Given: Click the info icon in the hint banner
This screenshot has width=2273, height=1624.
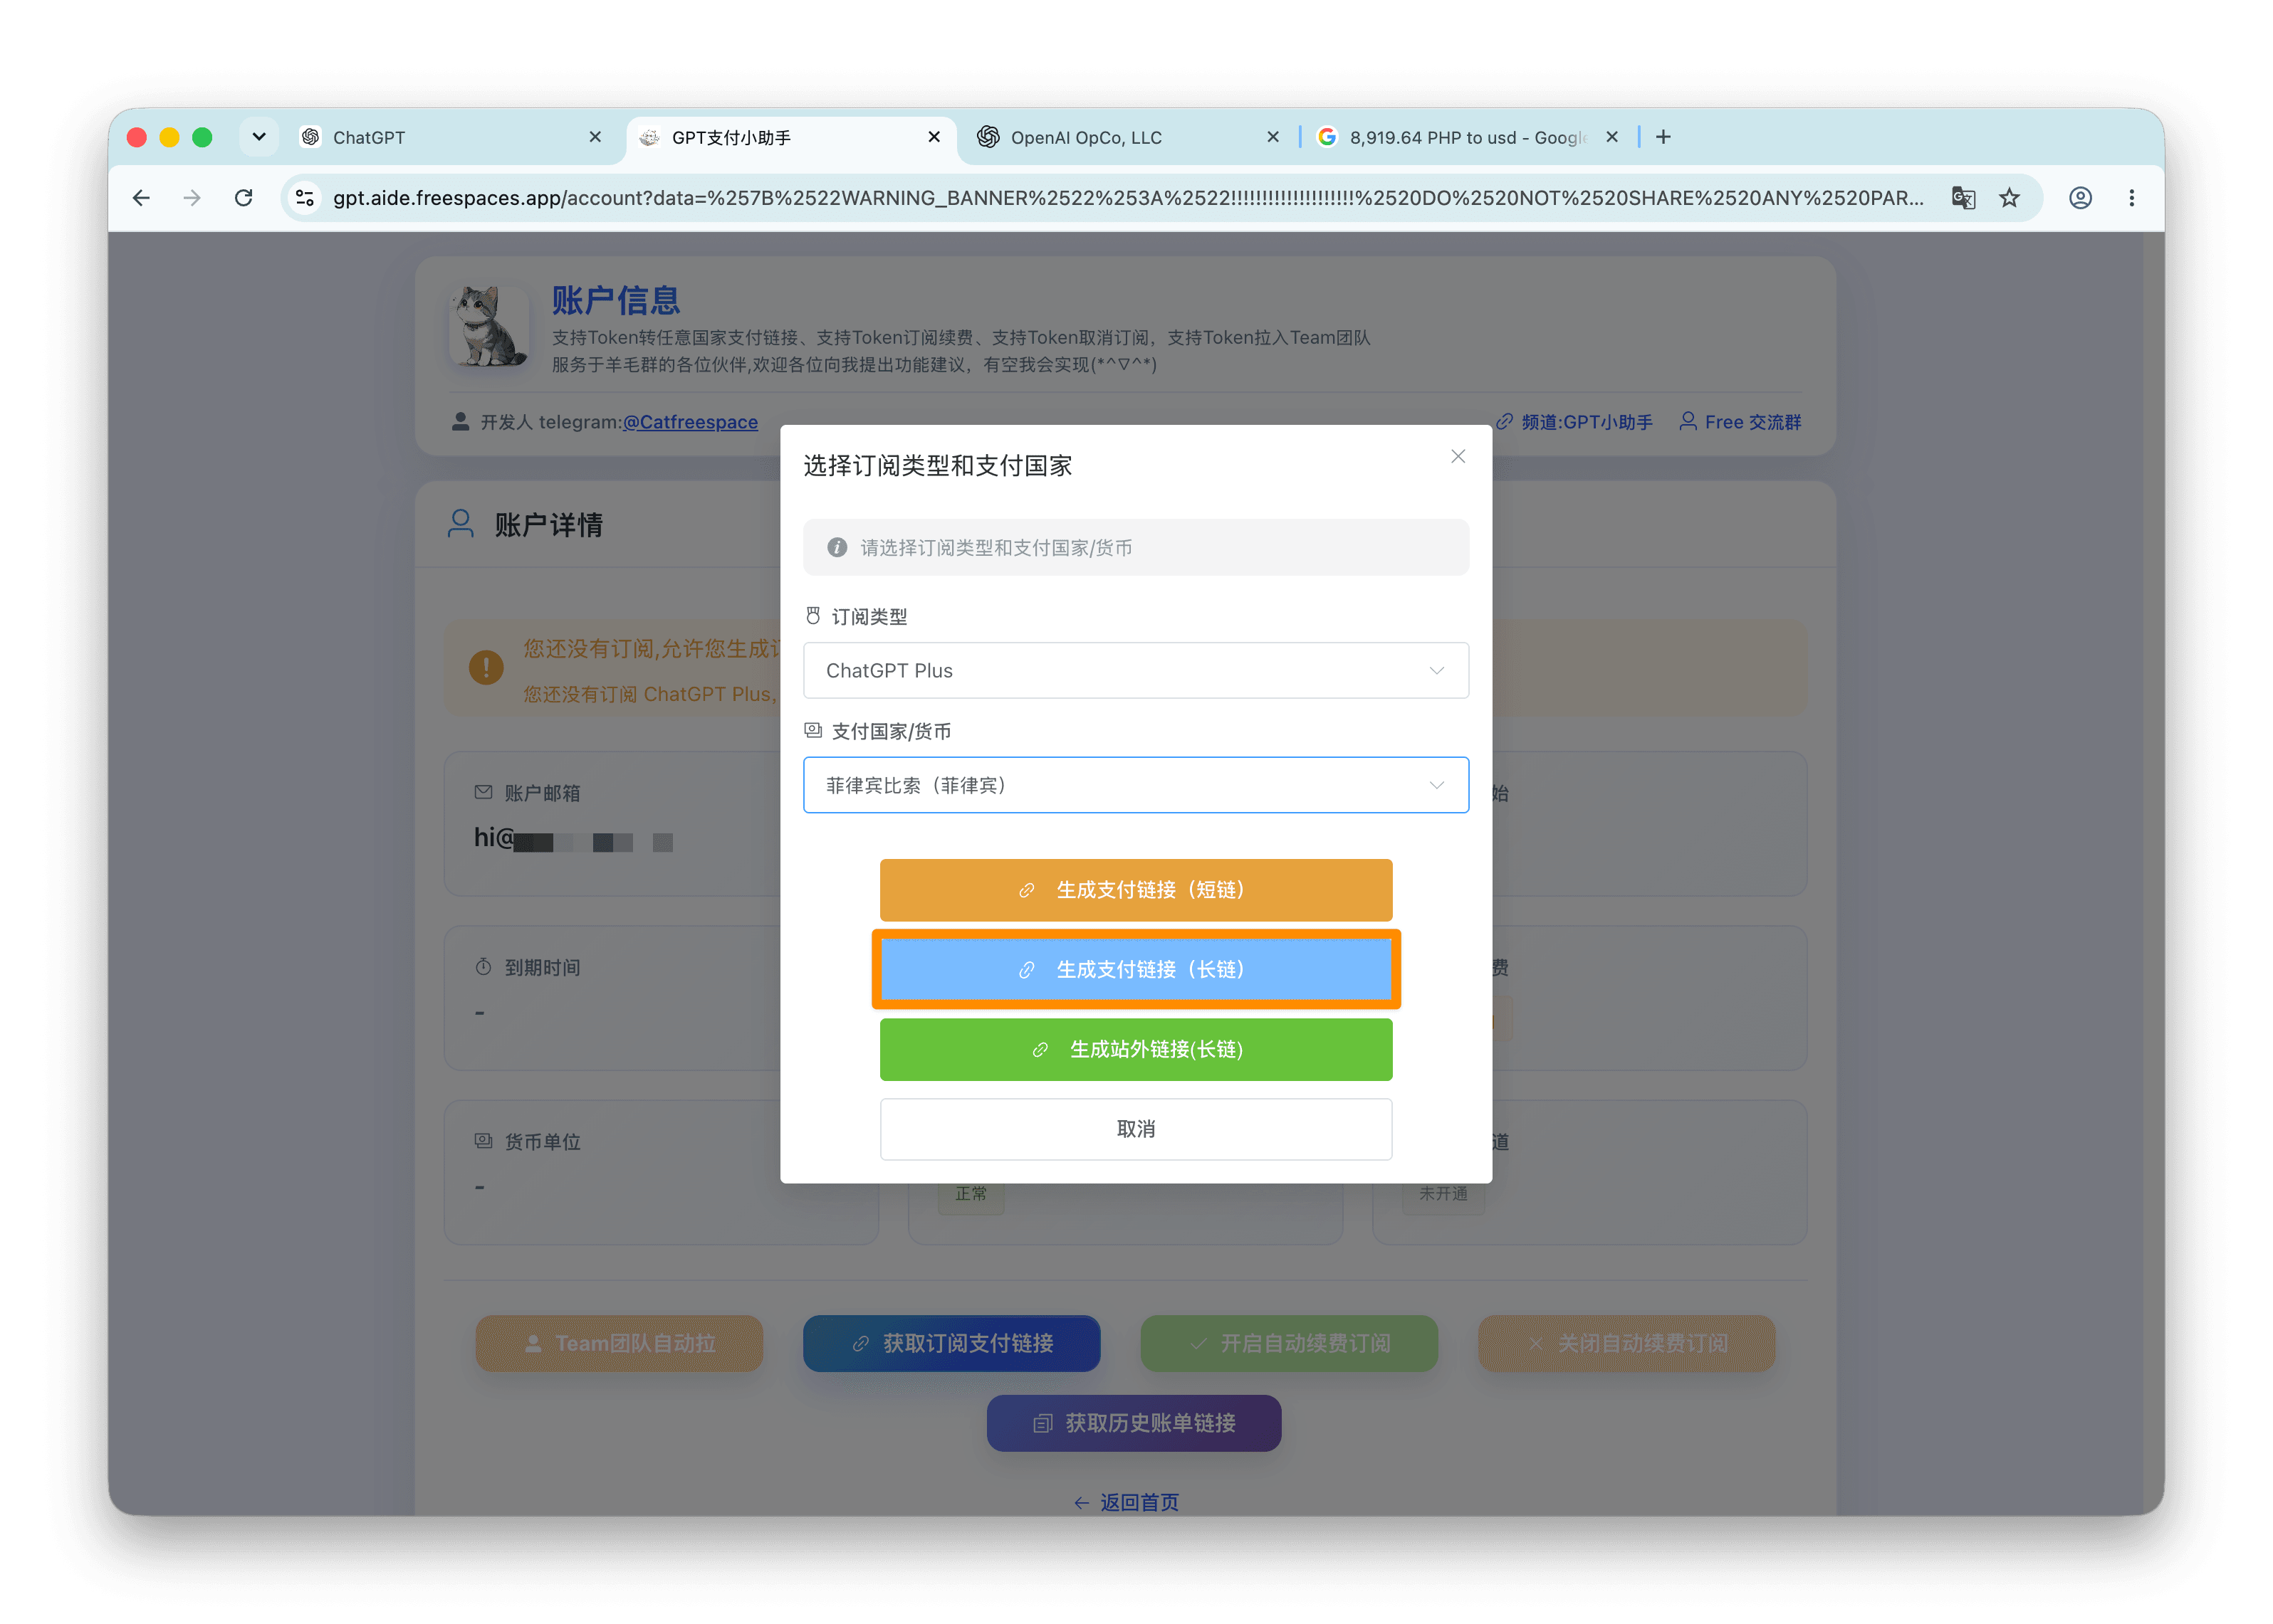Looking at the screenshot, I should click(x=837, y=547).
